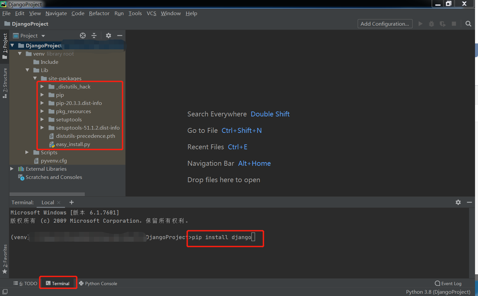Click the Stop square icon

click(454, 24)
